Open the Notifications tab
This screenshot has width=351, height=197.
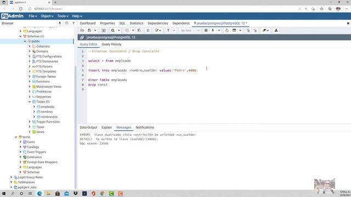pyautogui.click(x=145, y=128)
